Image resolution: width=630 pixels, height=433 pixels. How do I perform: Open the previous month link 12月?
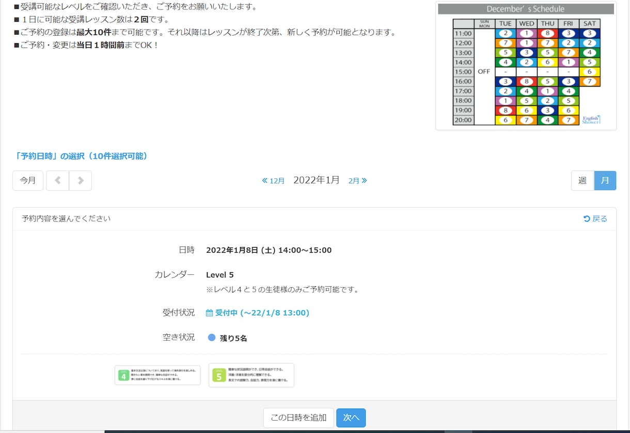274,180
